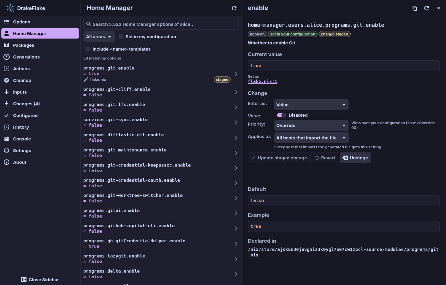This screenshot has height=285, width=446.
Task: Open the flake.nix:1 link
Action: point(263,82)
